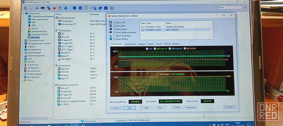Select the GPU1: Started log entry
This screenshot has height=126, width=283.
click(x=172, y=30)
